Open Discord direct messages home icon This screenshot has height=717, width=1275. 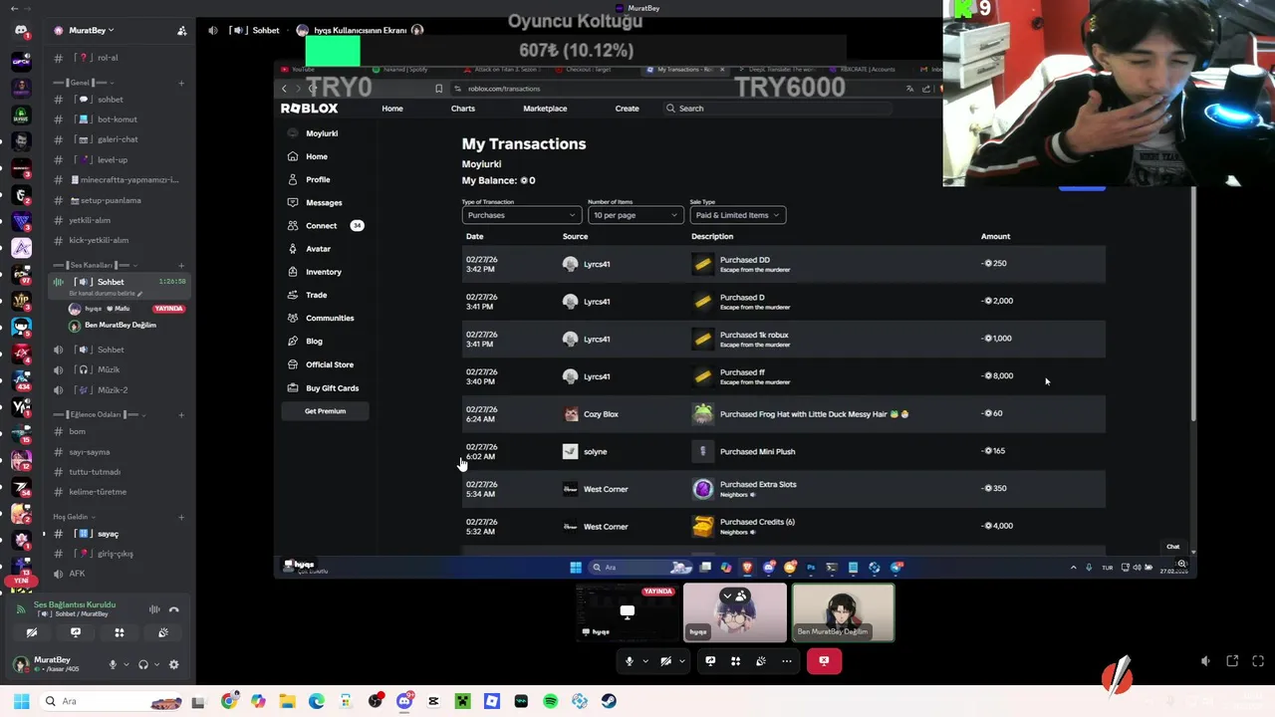[21, 31]
